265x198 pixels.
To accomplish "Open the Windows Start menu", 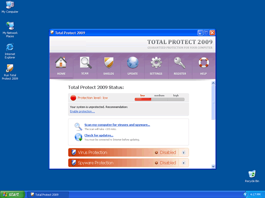I will tap(11, 194).
